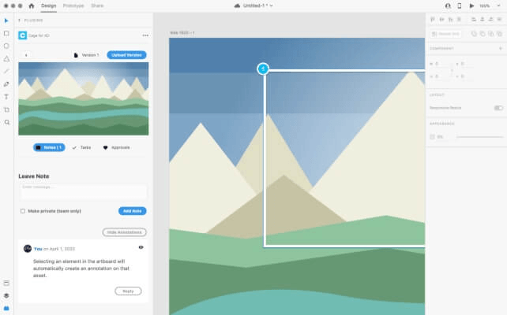Click the commenter avatar in the note
The height and width of the screenshot is (315, 507).
coord(28,249)
